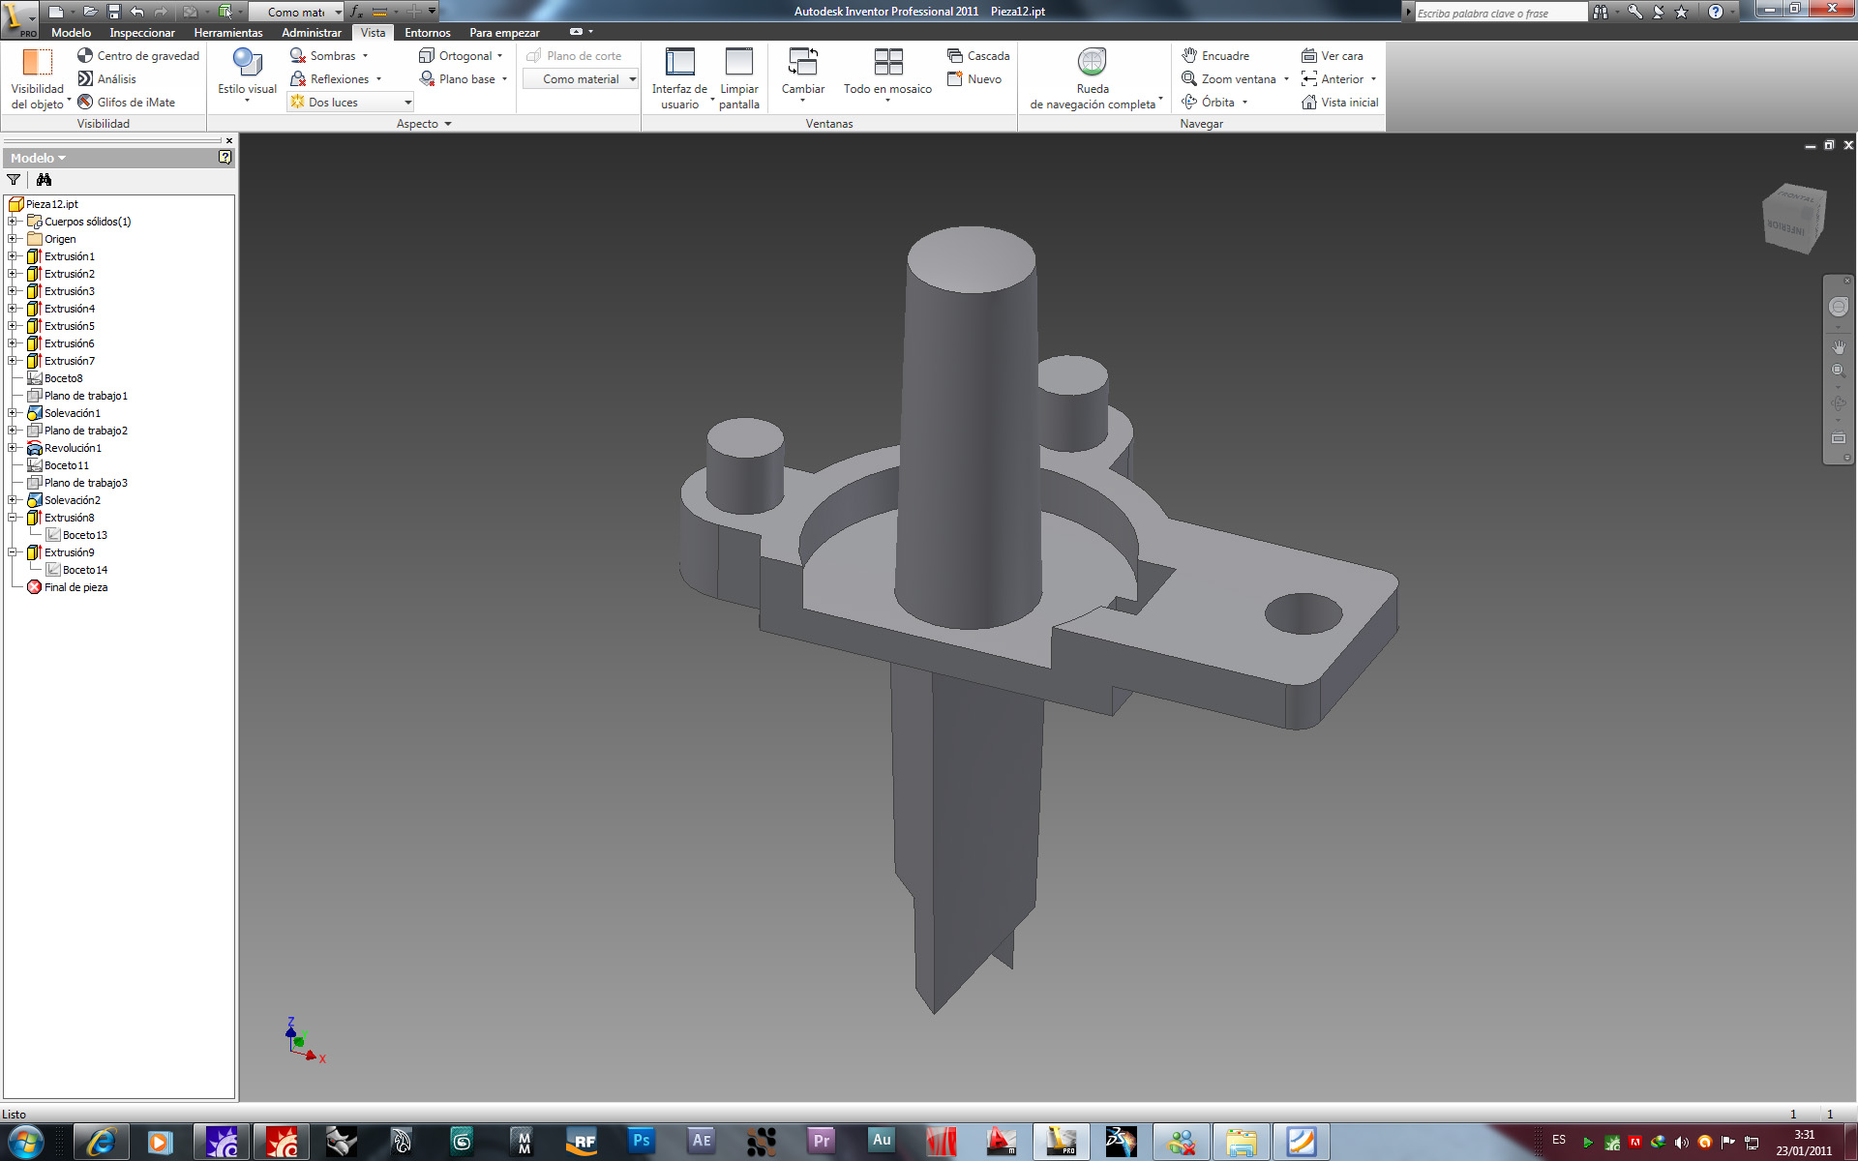The width and height of the screenshot is (1858, 1161).
Task: Go to the Anterior view
Action: point(1333,79)
